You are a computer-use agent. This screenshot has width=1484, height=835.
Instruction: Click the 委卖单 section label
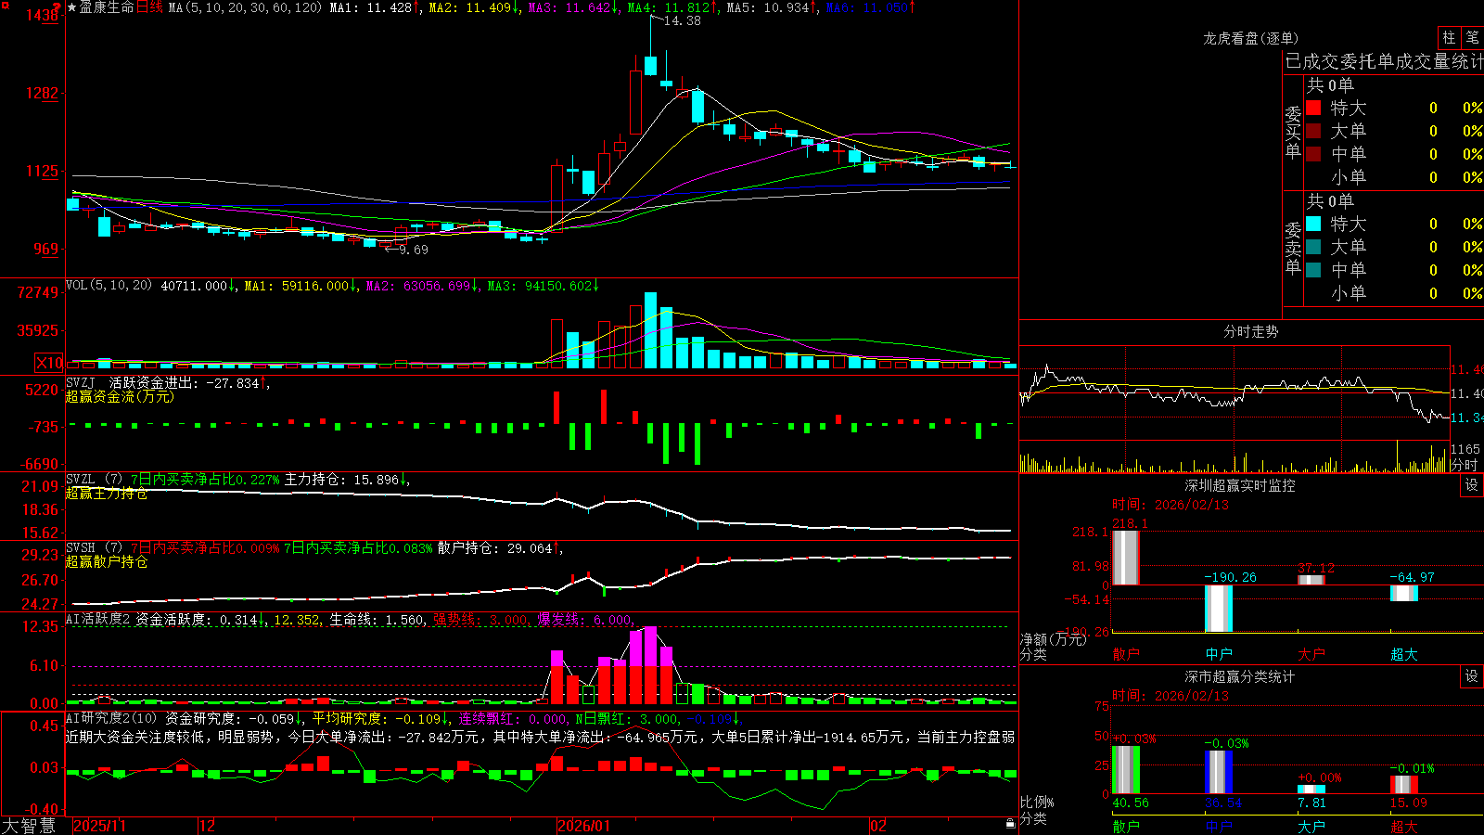[x=1293, y=248]
